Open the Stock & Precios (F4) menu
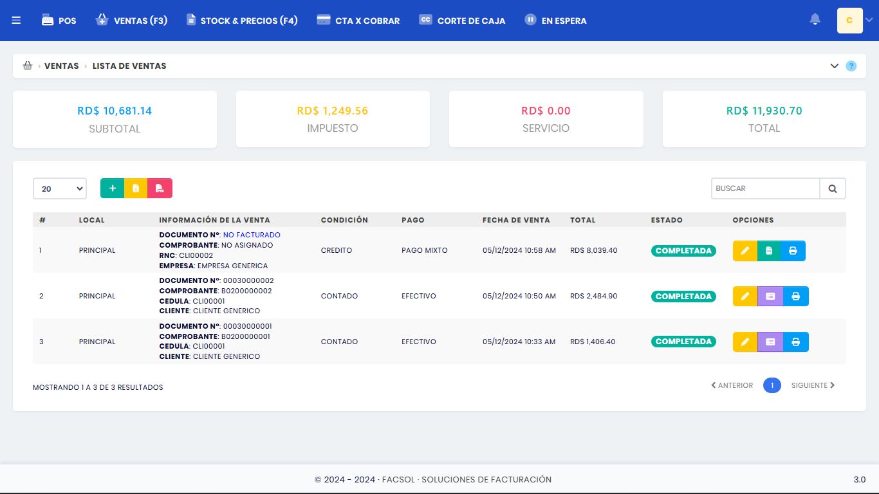The height and width of the screenshot is (494, 879). pos(242,21)
